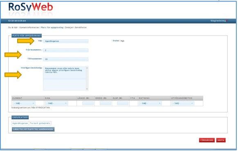The height and width of the screenshot is (152, 238).
Task: Select the Agardhsgatan grävplats entry
Action: click(x=20, y=123)
